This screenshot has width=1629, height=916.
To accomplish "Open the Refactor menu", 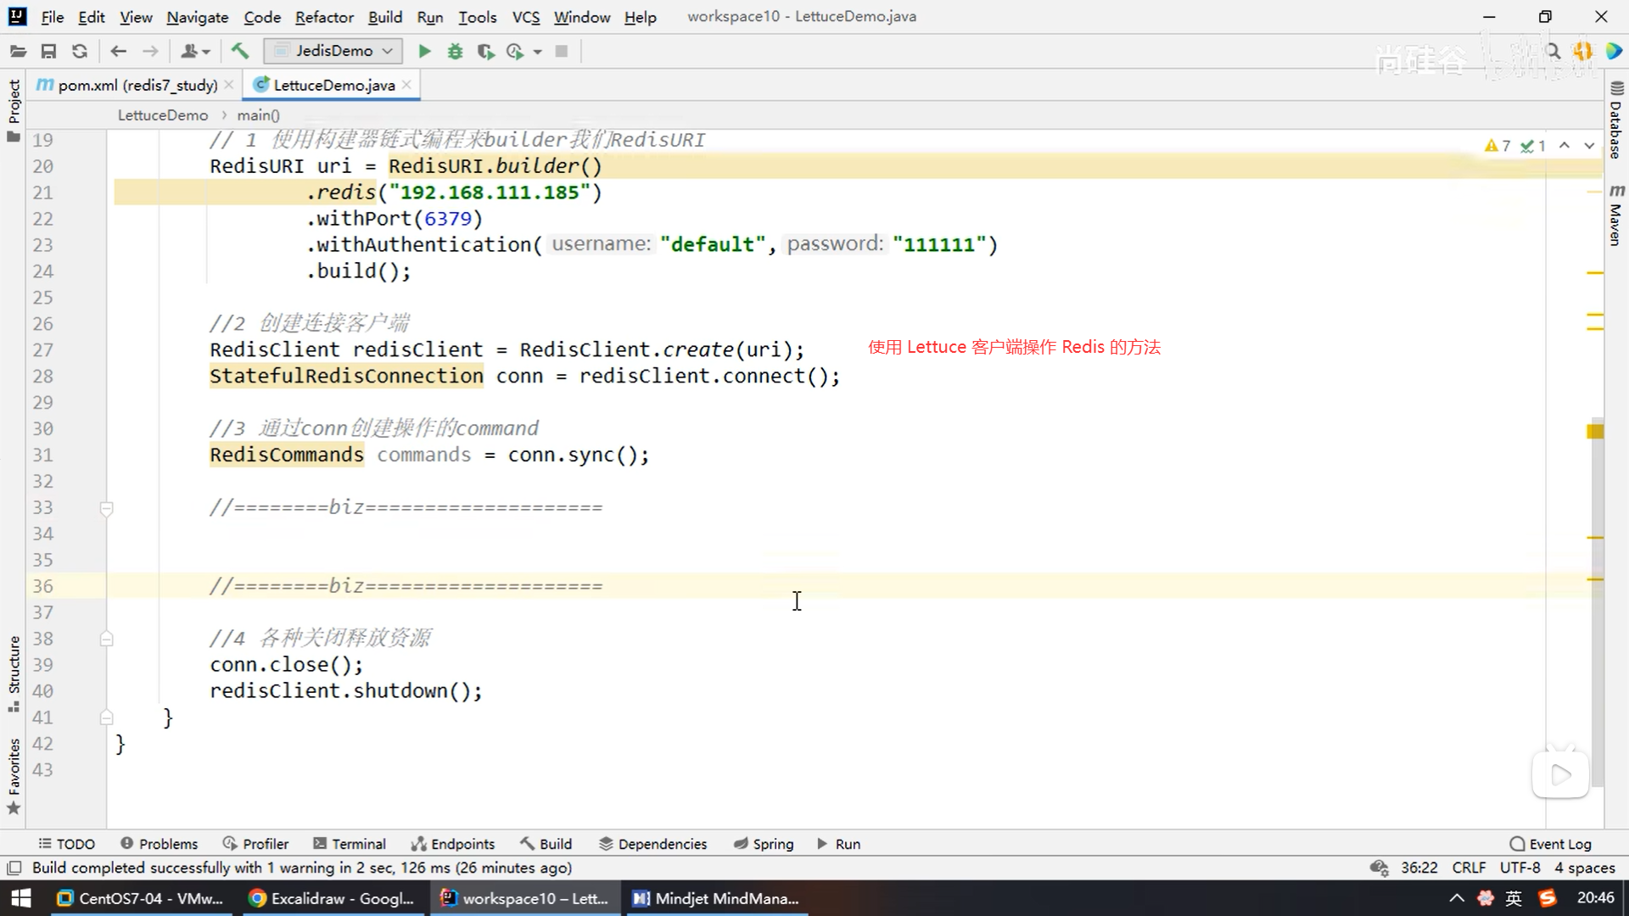I will coord(324,17).
